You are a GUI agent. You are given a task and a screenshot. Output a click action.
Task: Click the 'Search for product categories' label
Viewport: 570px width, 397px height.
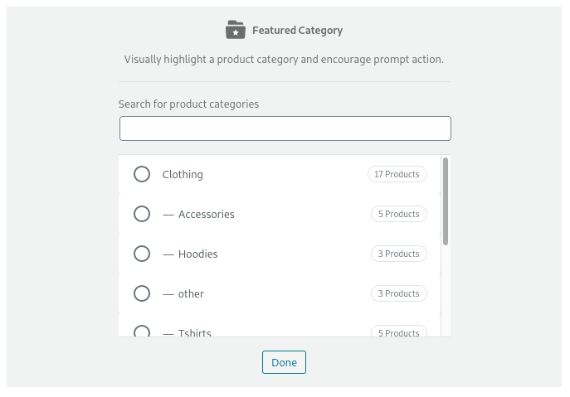(188, 104)
